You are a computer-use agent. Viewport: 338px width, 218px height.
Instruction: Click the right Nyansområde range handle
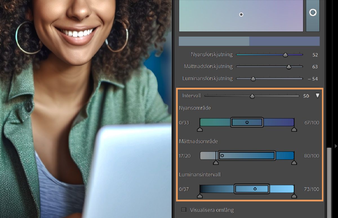294,129
